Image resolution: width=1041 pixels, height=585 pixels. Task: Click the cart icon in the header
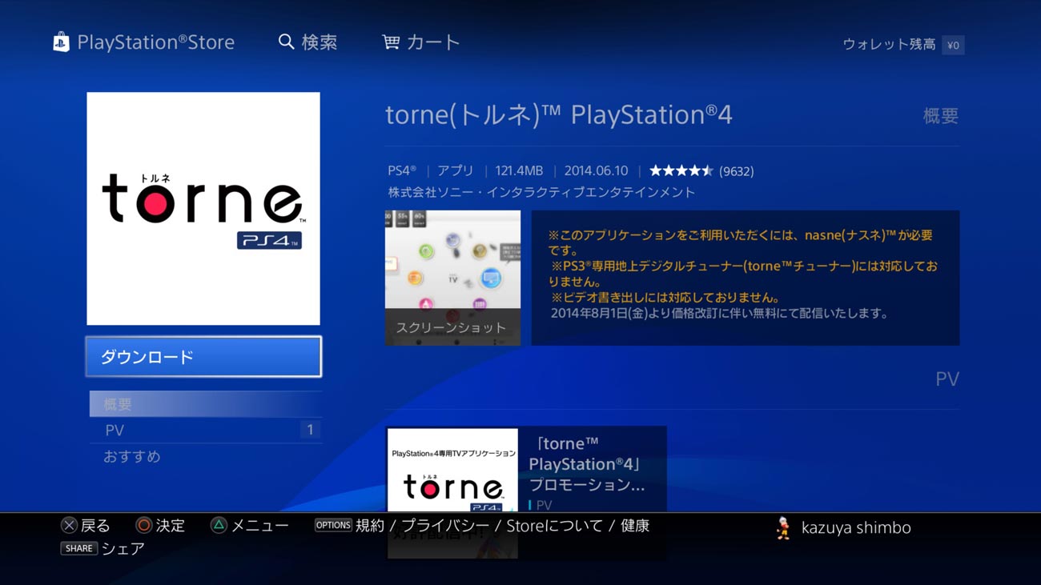pos(391,42)
